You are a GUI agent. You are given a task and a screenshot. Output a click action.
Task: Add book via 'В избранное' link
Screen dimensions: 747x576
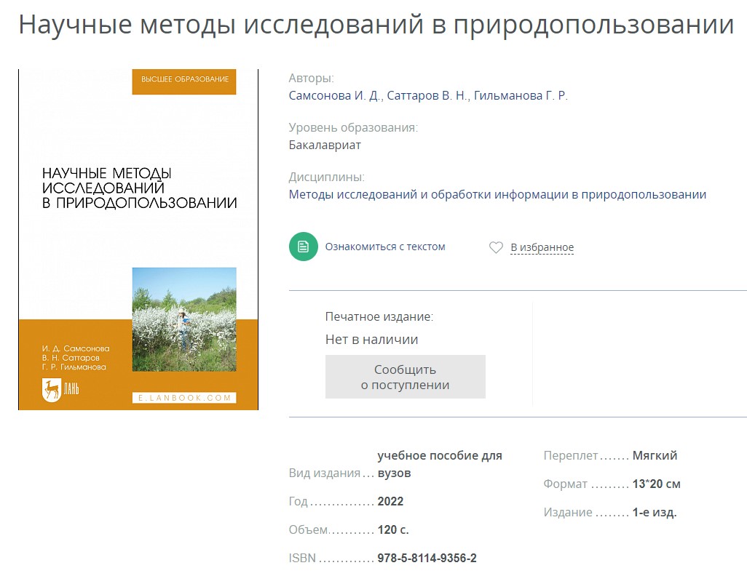point(542,247)
